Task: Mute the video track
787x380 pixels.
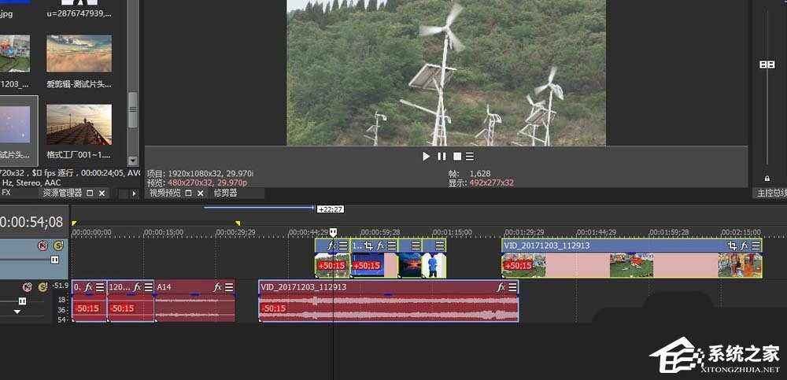Action: tap(44, 245)
